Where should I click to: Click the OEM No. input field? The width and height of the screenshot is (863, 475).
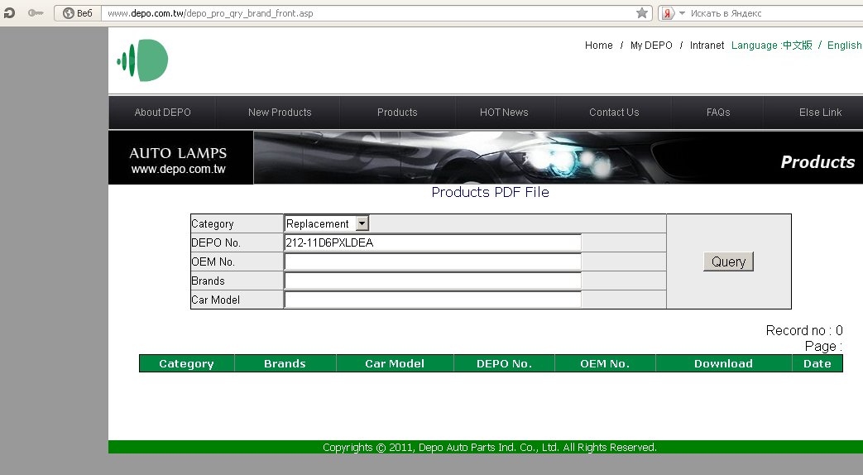pos(433,261)
